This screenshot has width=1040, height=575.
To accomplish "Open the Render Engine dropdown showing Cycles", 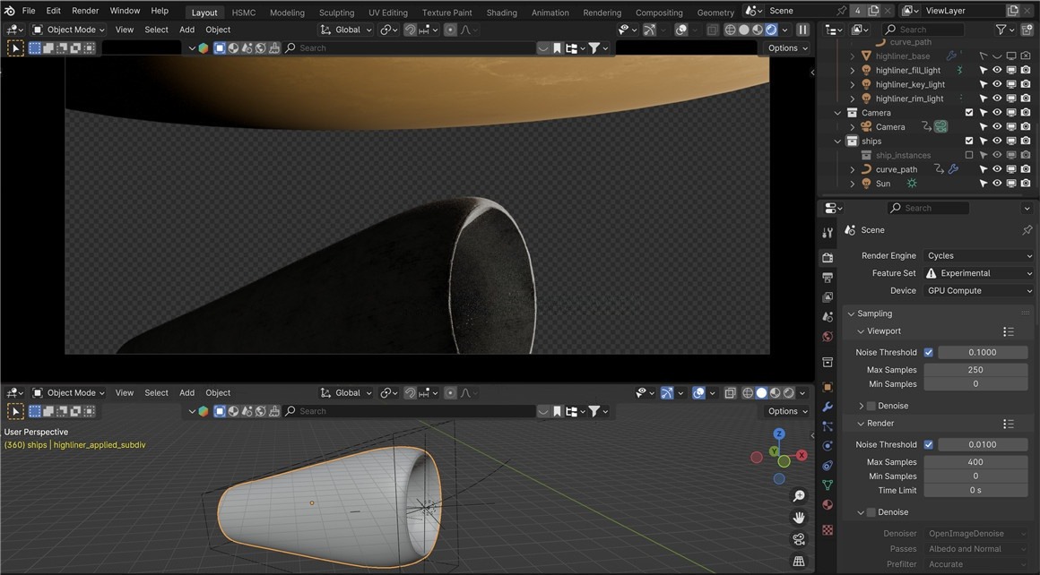I will [977, 255].
